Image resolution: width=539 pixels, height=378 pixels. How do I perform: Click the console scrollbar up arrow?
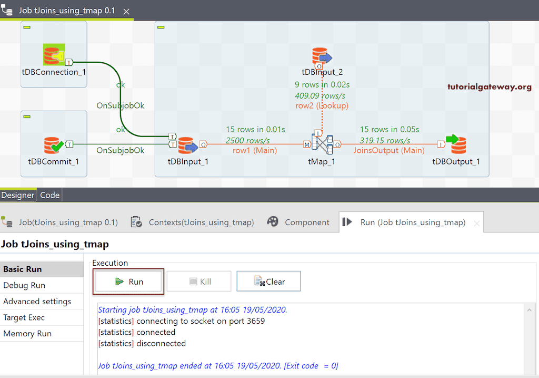(530, 310)
